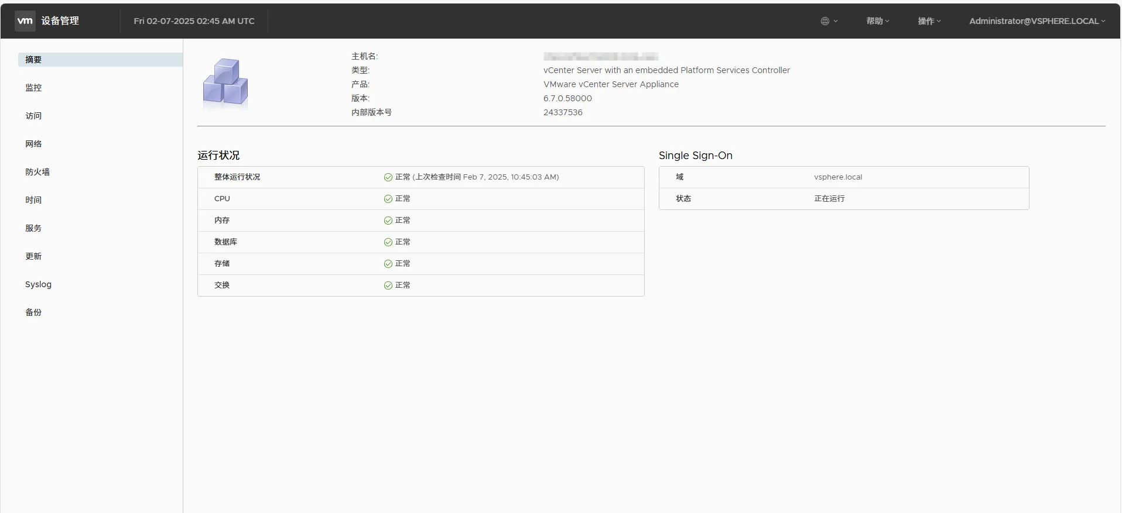Viewport: 1122px width, 513px height.
Task: Click the 状态 label in Single Sign-On
Action: pyautogui.click(x=683, y=199)
